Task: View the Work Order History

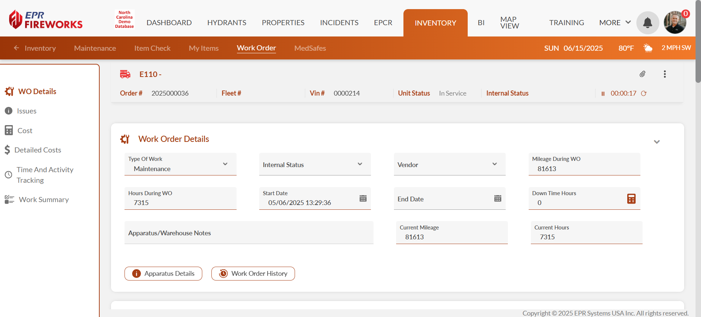Action: point(253,274)
